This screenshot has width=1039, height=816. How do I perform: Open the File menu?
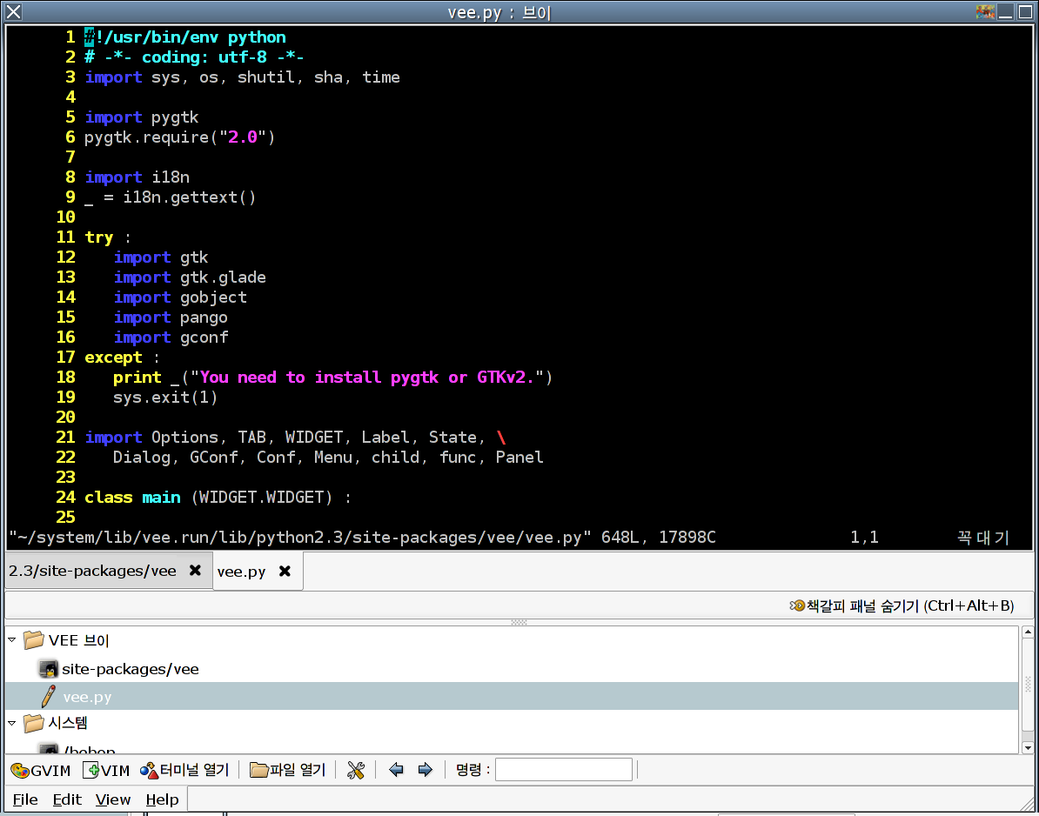tap(25, 799)
